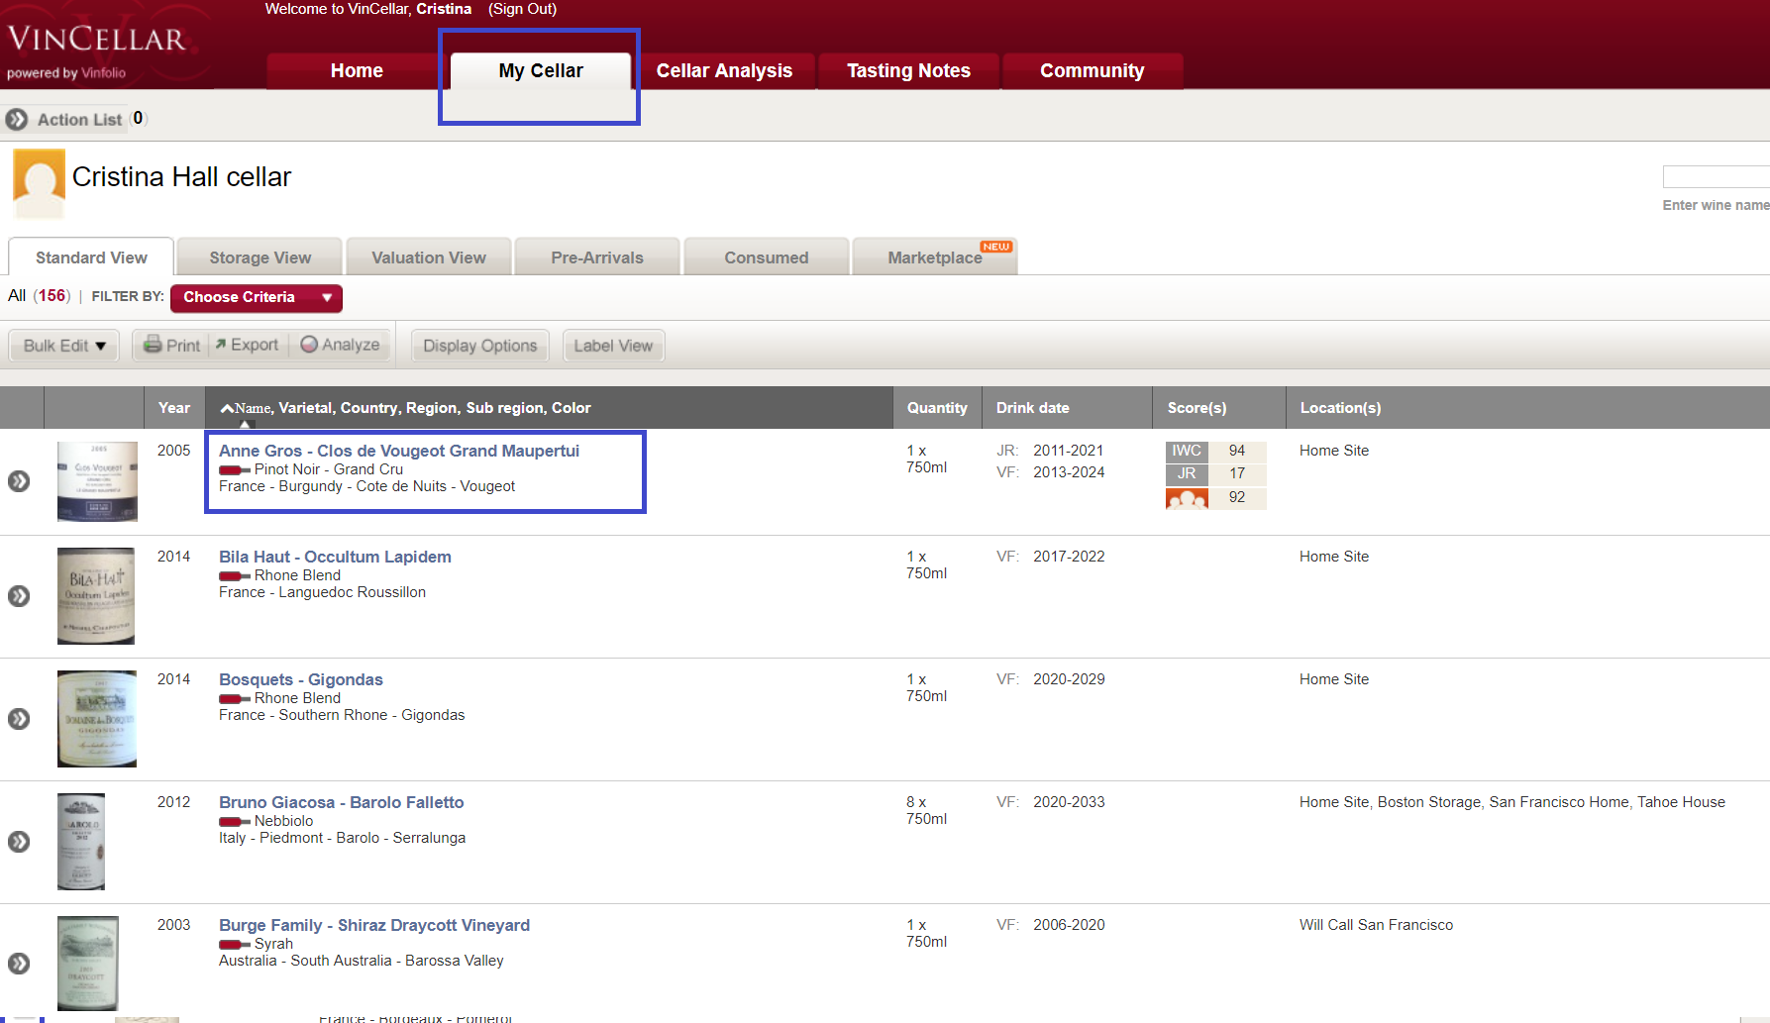Open the Action List arrow icon

click(x=17, y=120)
